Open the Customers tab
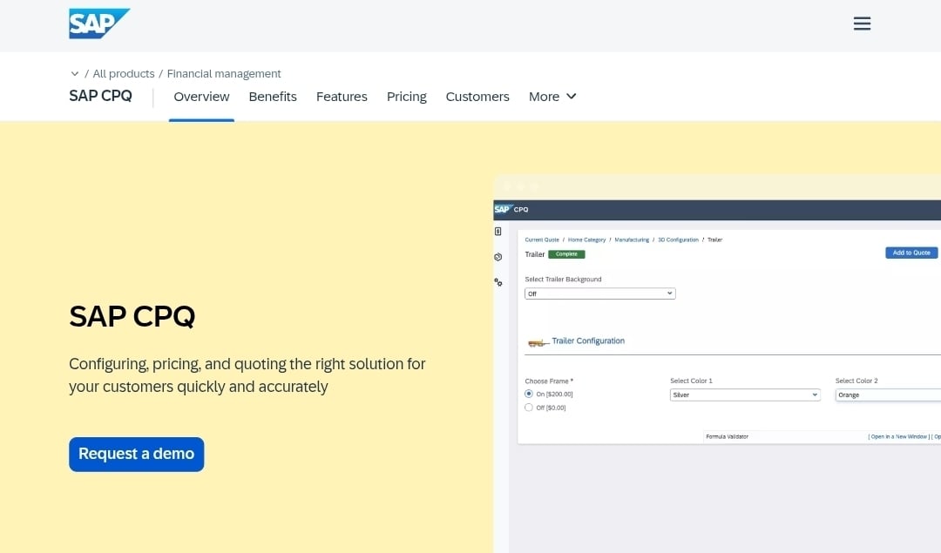 tap(477, 97)
